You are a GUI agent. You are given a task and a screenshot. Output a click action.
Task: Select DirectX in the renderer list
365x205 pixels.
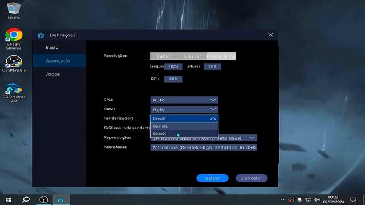(x=184, y=134)
